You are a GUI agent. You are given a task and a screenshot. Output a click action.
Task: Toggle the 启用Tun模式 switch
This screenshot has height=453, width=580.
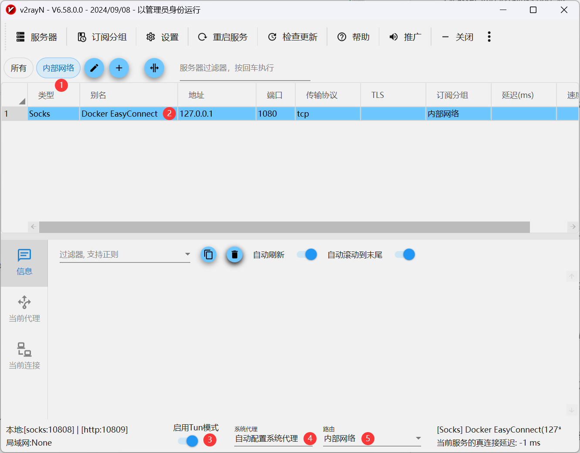[188, 441]
